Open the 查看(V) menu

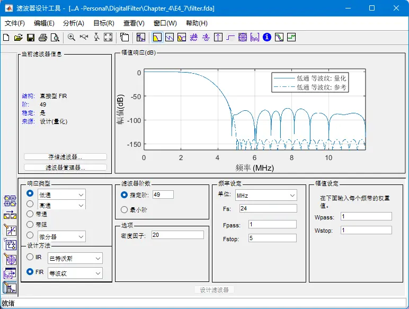(x=134, y=23)
